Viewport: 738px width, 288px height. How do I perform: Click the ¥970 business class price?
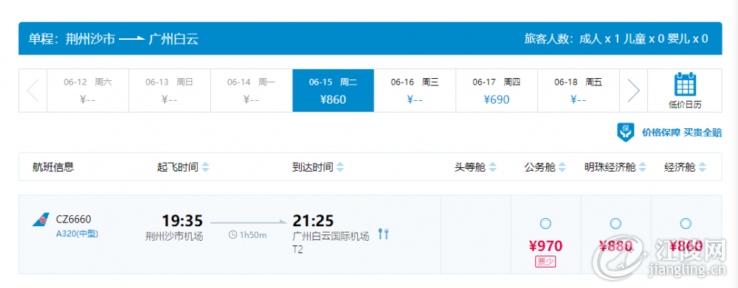coord(545,246)
